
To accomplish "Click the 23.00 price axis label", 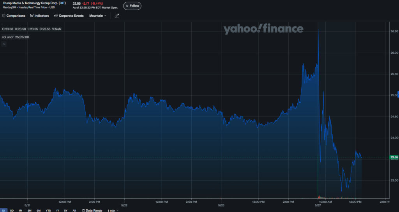I will click(x=394, y=180).
